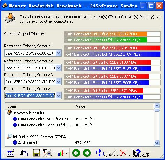Click the Benchmark Results chip icon
165x160 pixels.
[9, 113]
